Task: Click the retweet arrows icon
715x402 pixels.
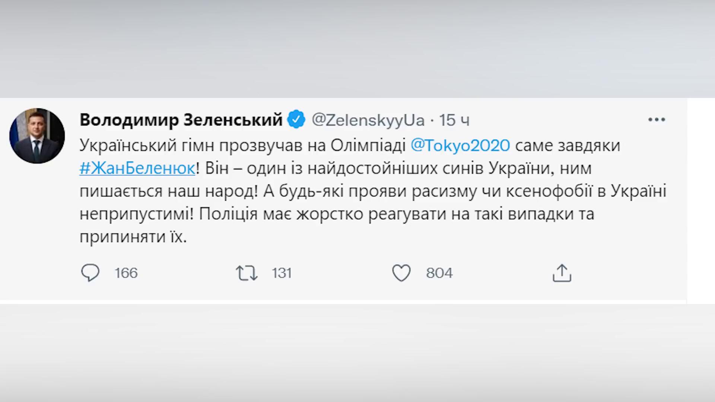Action: [x=247, y=273]
